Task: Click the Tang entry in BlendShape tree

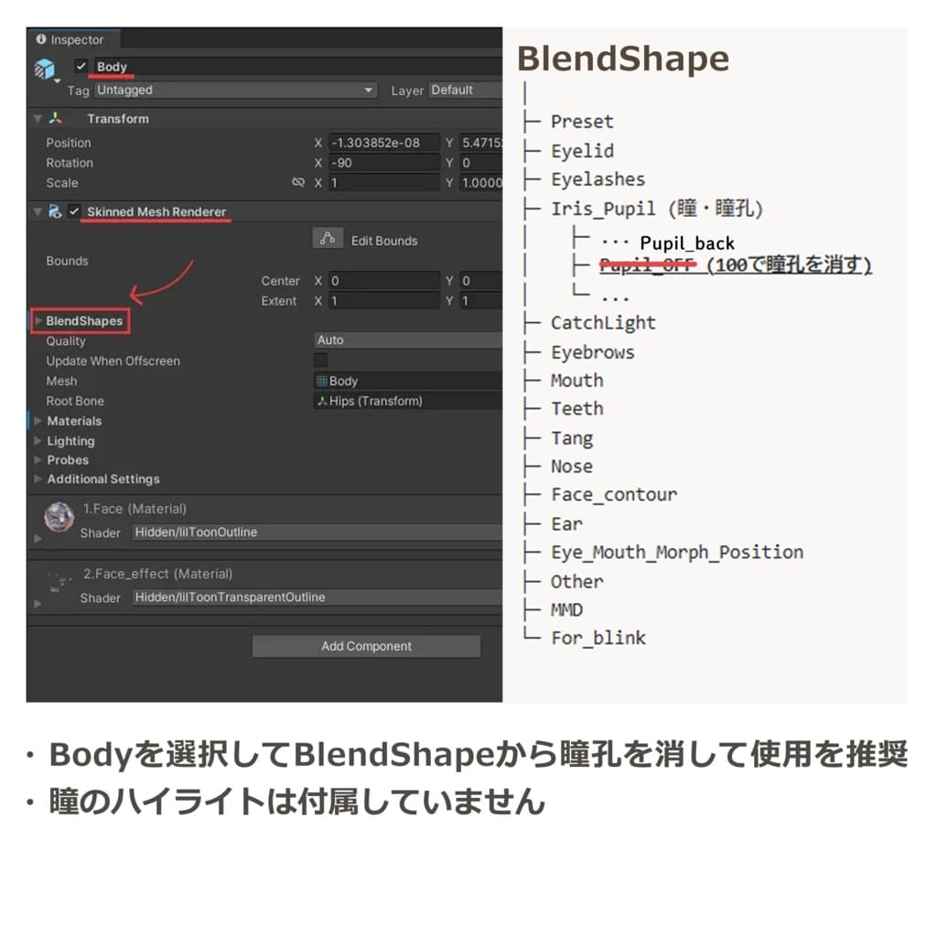Action: pyautogui.click(x=572, y=438)
